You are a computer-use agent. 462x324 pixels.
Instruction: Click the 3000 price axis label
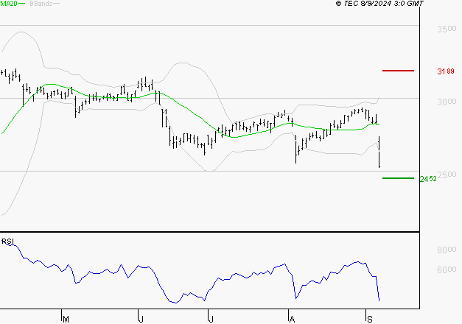tap(447, 102)
